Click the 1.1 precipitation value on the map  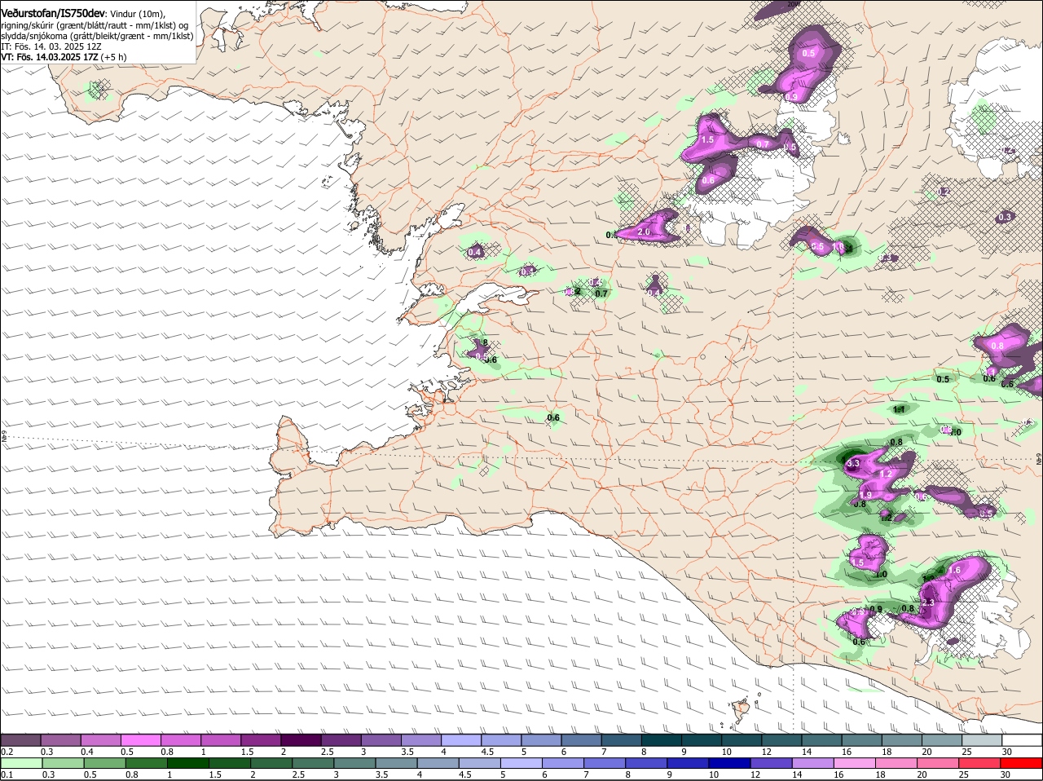pos(900,410)
